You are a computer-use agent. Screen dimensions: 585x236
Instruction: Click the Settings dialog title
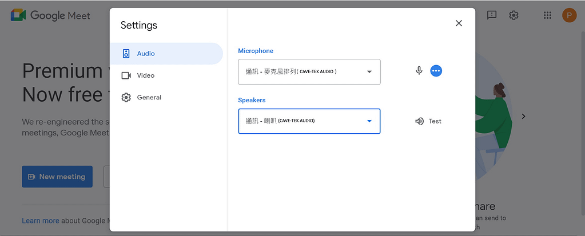[139, 25]
